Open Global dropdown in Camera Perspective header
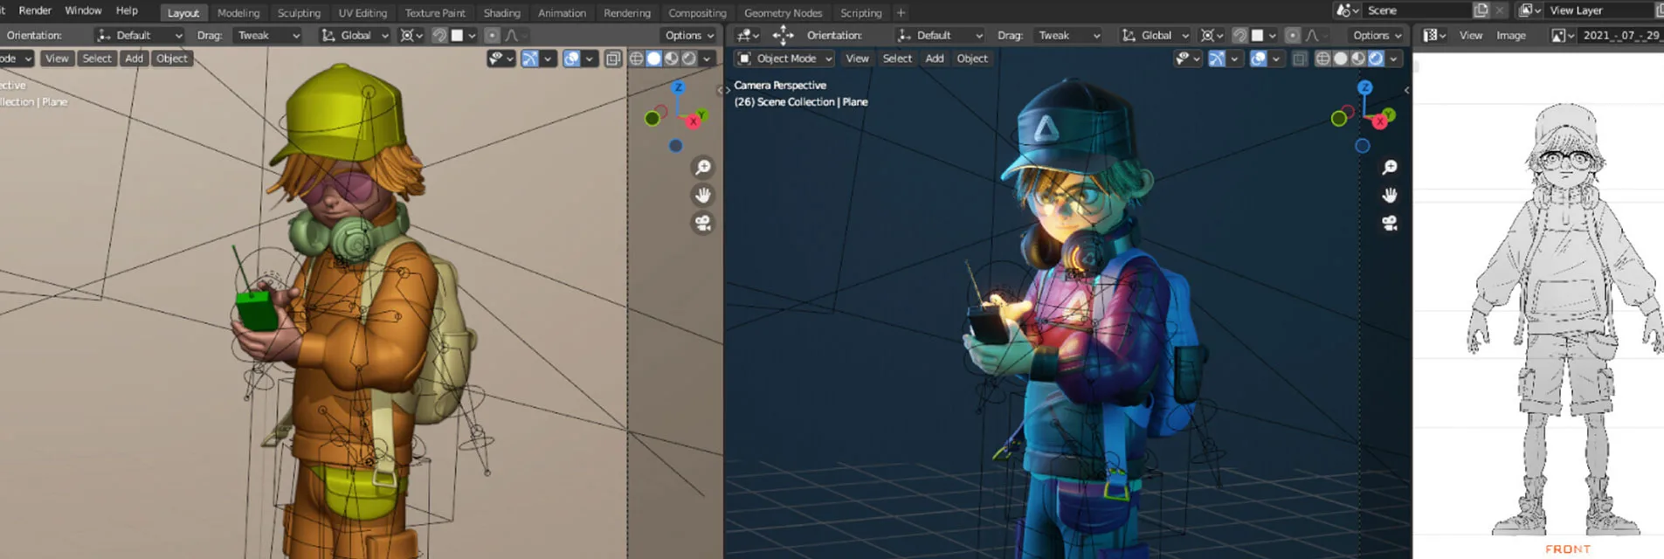 [x=1155, y=35]
